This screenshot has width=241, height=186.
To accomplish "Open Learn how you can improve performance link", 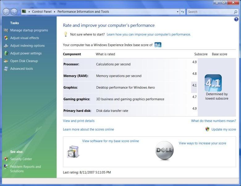I will (149, 34).
